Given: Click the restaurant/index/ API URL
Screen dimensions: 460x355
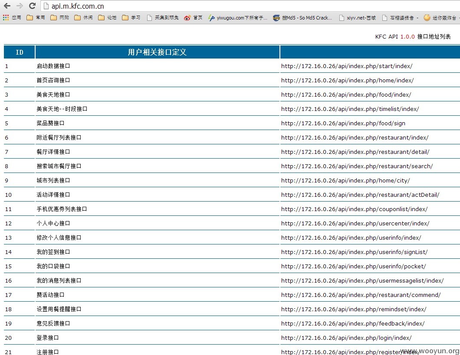Looking at the screenshot, I should (x=355, y=138).
